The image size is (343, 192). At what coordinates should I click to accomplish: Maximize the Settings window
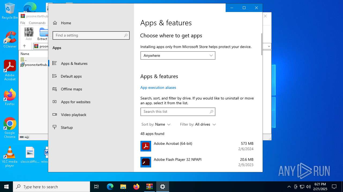click(x=244, y=8)
